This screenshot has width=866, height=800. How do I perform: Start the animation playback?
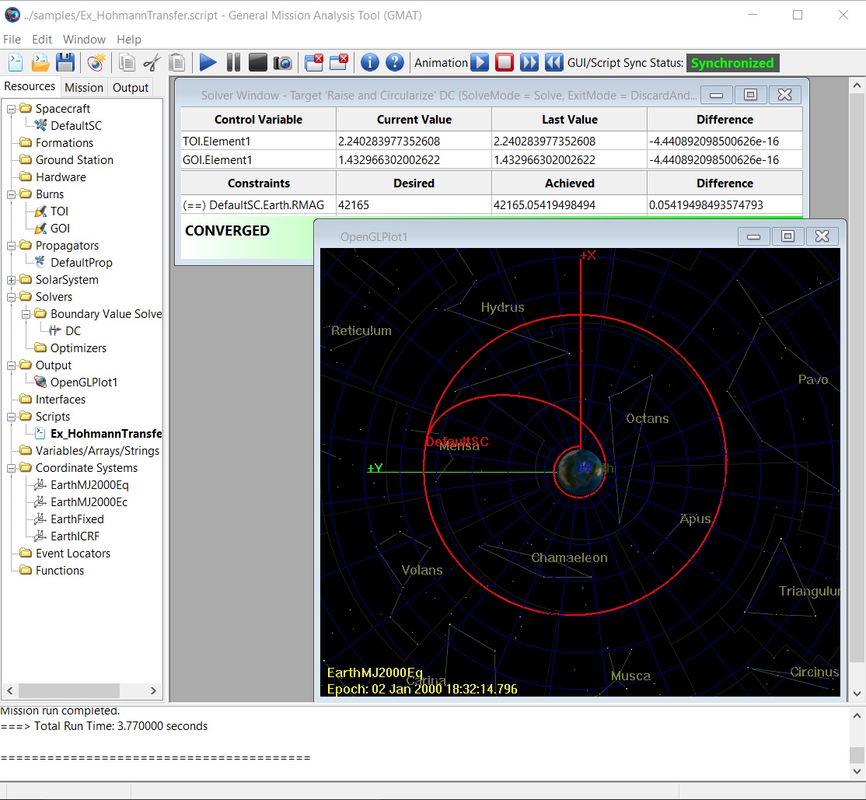pos(480,63)
